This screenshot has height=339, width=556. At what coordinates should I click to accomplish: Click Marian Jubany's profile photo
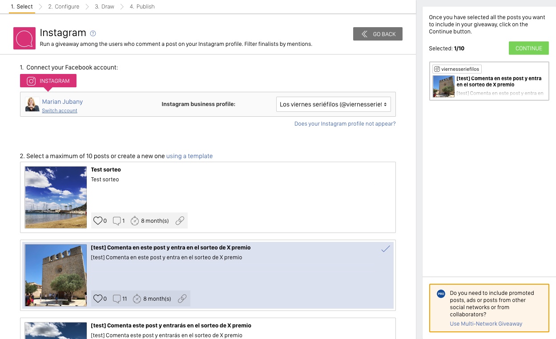32,104
